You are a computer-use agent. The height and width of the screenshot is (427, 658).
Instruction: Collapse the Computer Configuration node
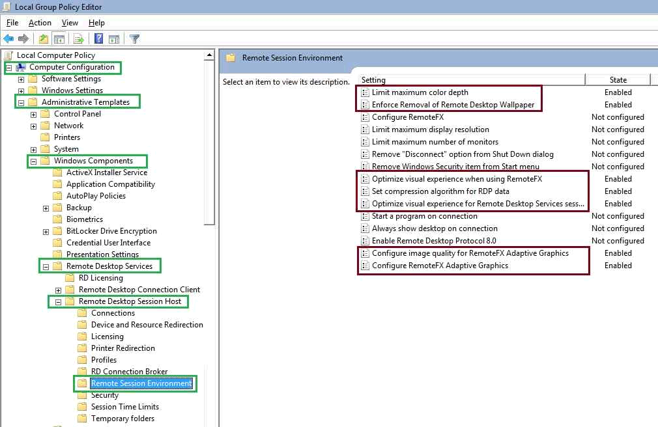click(9, 68)
